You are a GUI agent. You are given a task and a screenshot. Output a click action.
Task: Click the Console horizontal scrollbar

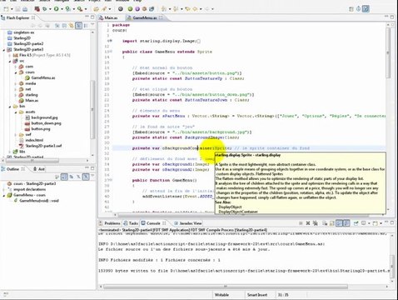click(x=226, y=287)
